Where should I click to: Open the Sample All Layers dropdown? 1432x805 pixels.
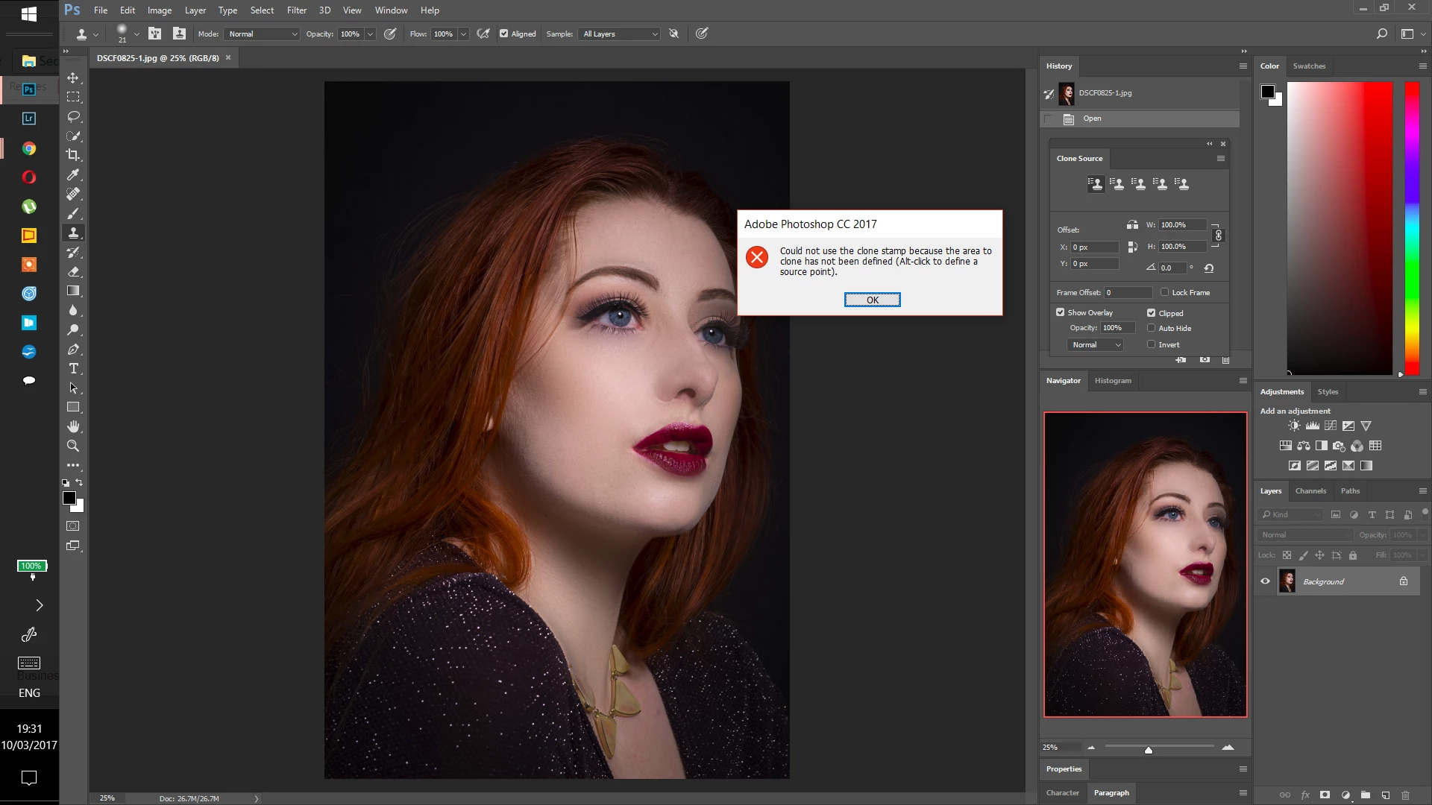point(621,34)
